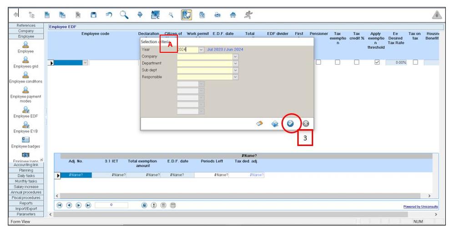Click the grey cancel X icon

[x=306, y=123]
